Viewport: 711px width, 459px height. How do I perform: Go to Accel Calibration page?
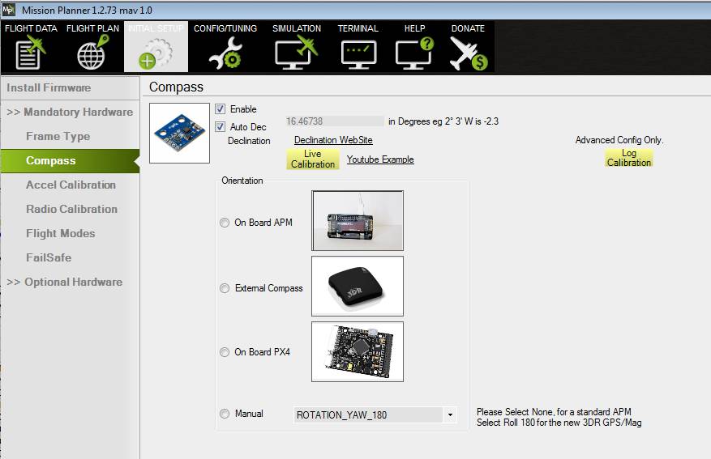[71, 185]
